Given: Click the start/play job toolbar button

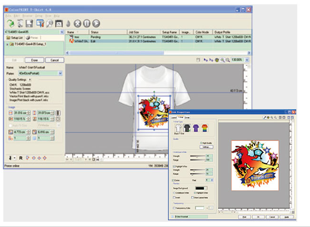Looking at the screenshot, I should 96,23.
